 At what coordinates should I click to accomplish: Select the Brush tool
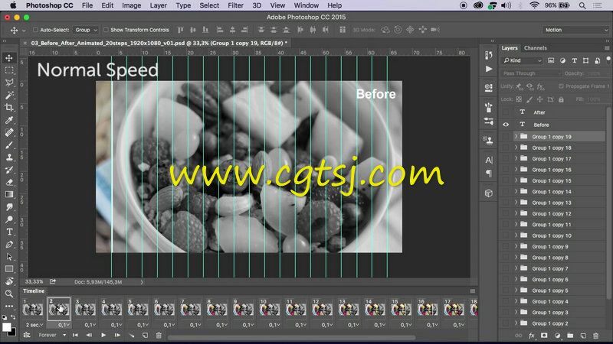(x=9, y=145)
